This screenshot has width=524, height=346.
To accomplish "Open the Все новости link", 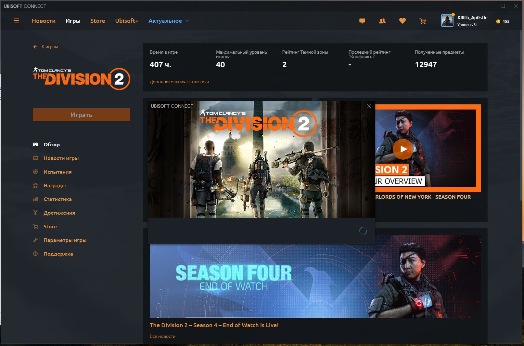I will [x=162, y=336].
